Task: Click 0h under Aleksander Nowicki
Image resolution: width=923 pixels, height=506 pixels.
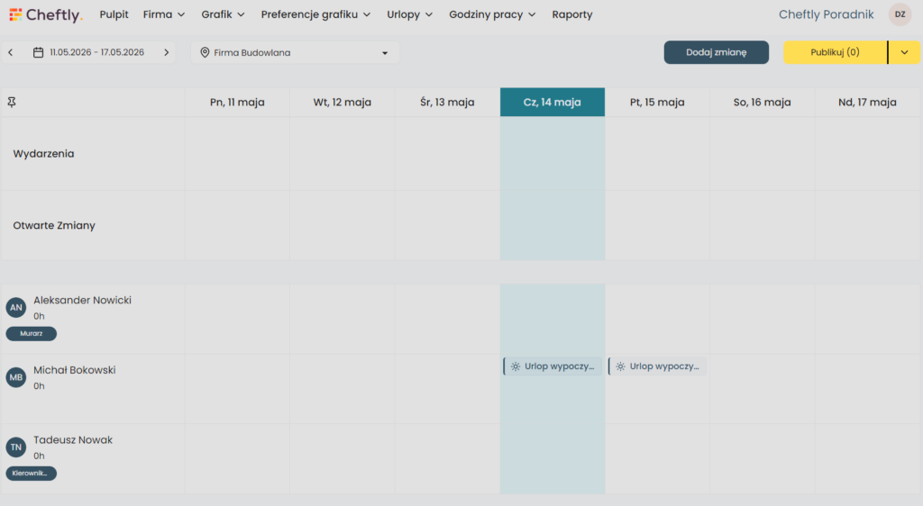Action: point(39,316)
